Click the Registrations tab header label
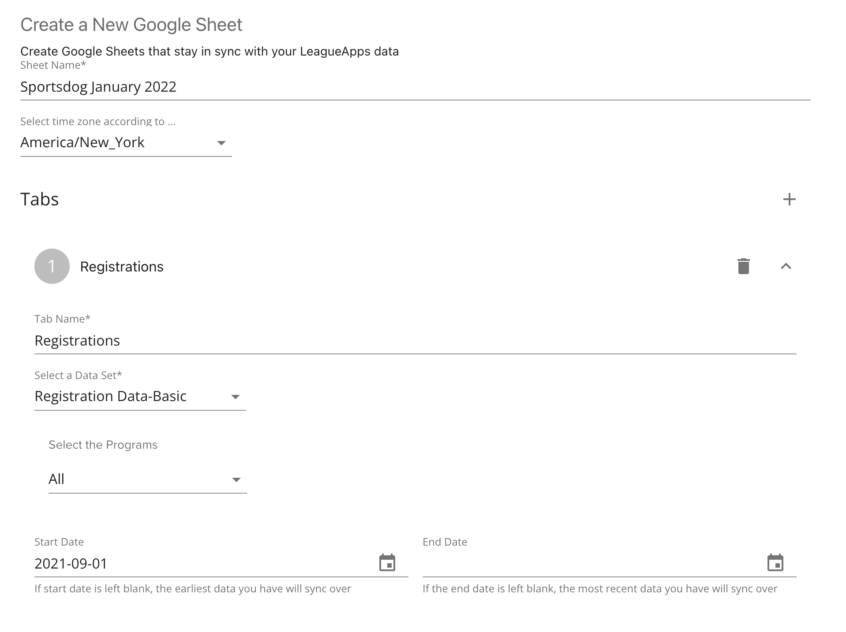Screen dimensions: 846x632 click(122, 266)
